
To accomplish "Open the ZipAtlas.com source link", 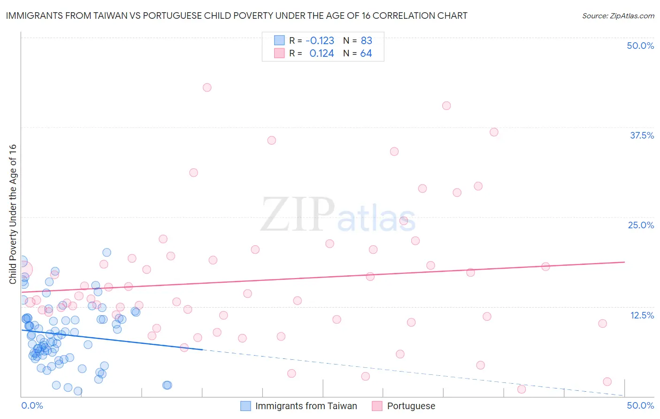I will (618, 16).
